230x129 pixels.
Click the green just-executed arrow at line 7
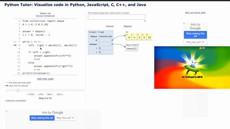[x=15, y=42]
